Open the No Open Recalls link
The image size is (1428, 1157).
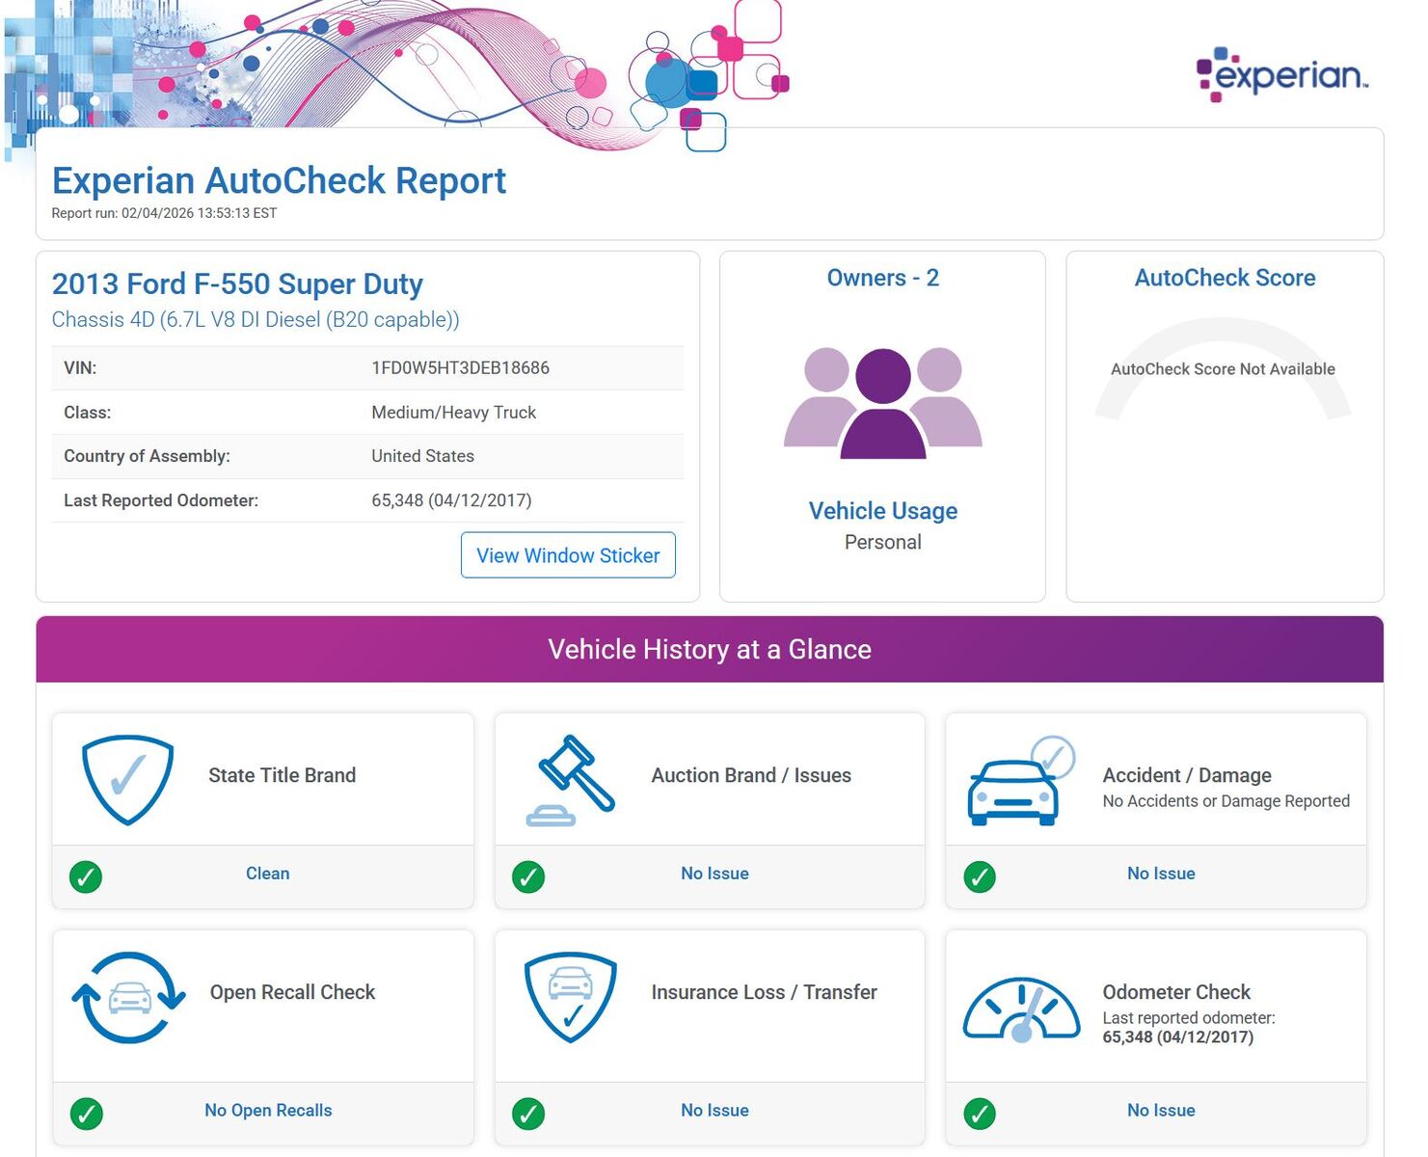[x=268, y=1111]
